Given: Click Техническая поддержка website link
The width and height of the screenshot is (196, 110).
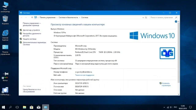Looking at the screenshot, I should click(x=85, y=75).
